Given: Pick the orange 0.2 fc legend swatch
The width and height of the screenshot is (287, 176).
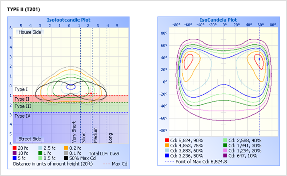Looking at the screenshot, I should 66,148.
